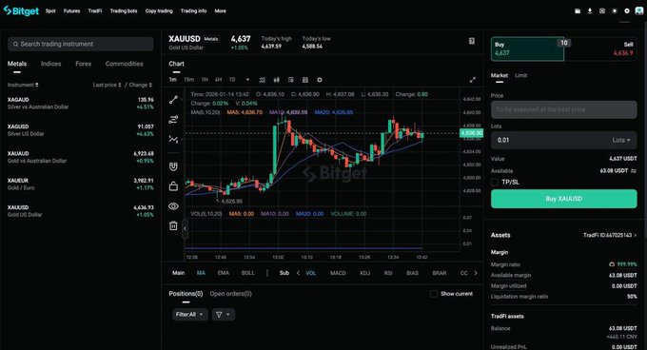Open the Lots unit dropdown
The height and width of the screenshot is (350, 647).
621,140
